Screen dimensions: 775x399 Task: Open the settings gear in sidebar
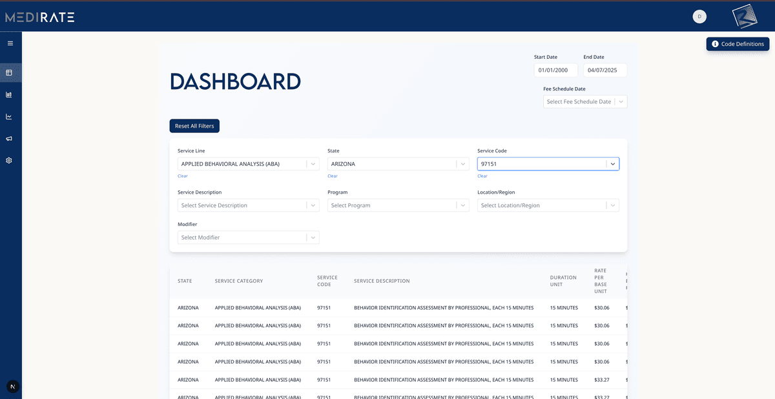(x=9, y=160)
